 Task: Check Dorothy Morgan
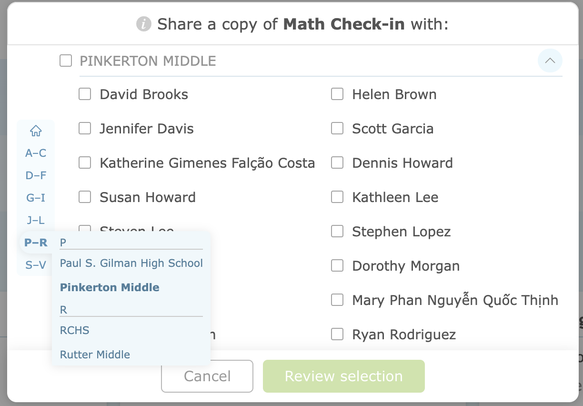click(x=337, y=265)
